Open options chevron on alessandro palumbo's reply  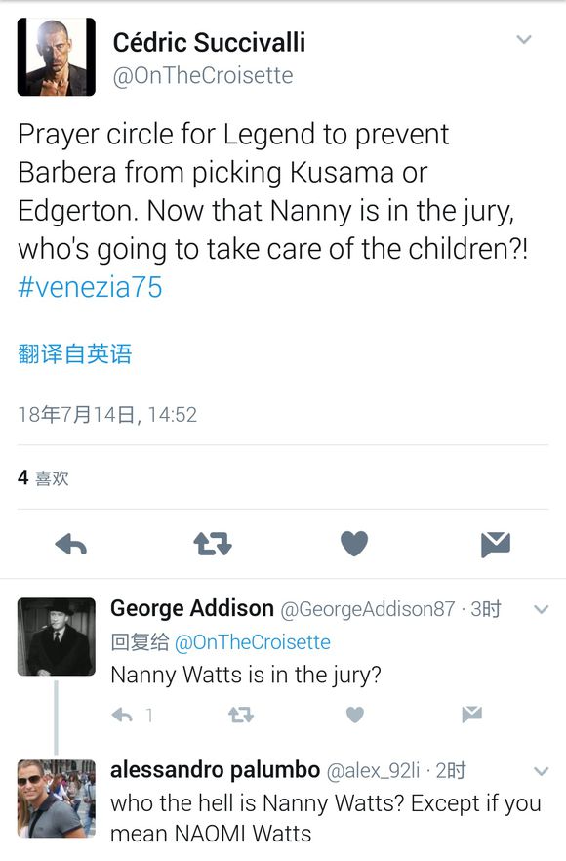tap(542, 771)
